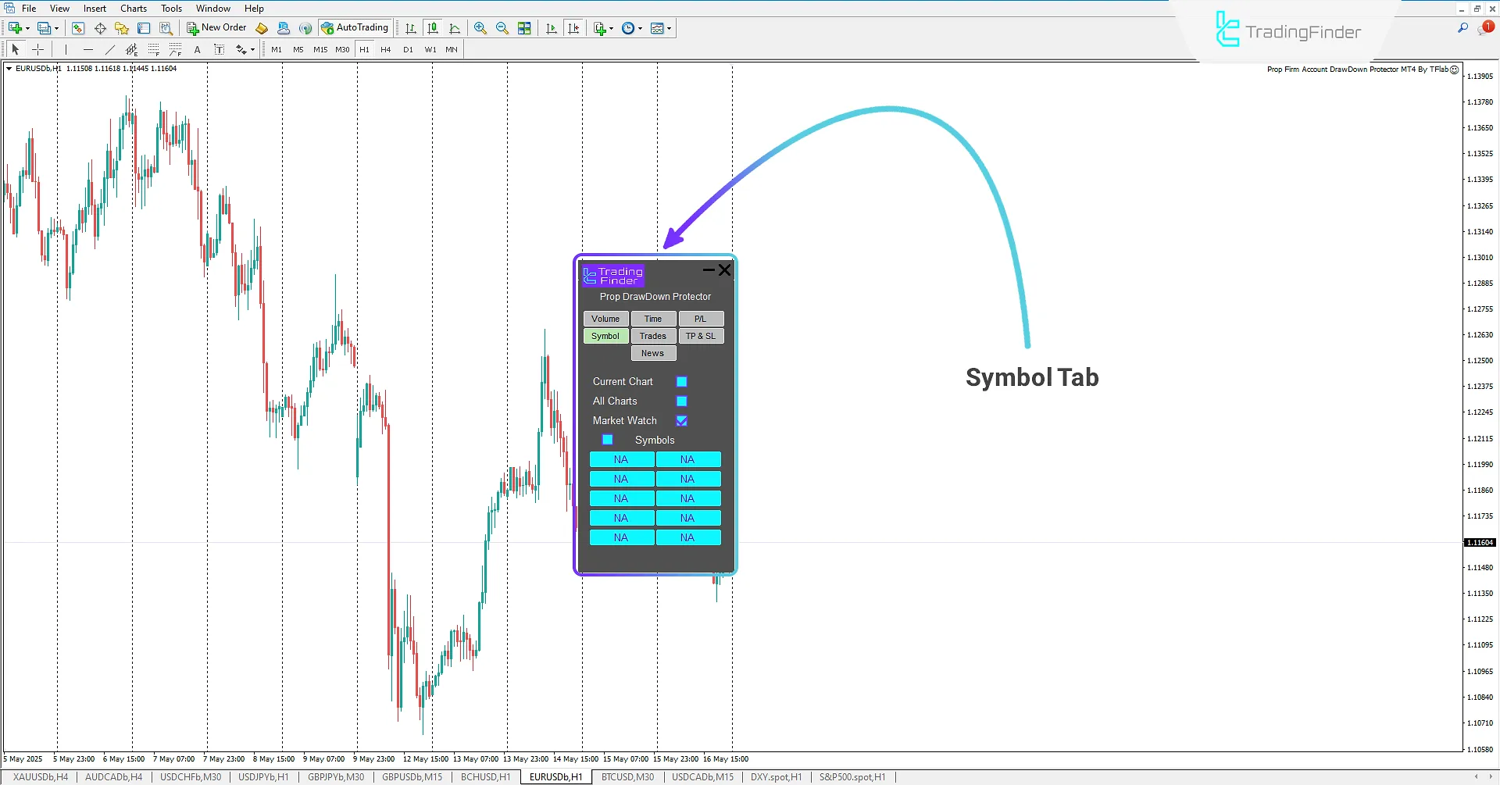Enable the Current Chart checkbox

pyautogui.click(x=681, y=381)
